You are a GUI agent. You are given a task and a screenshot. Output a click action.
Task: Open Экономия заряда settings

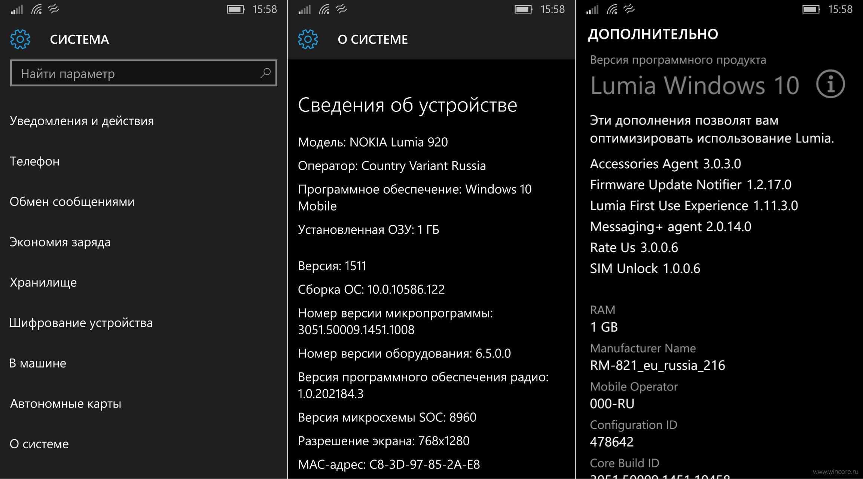coord(60,242)
